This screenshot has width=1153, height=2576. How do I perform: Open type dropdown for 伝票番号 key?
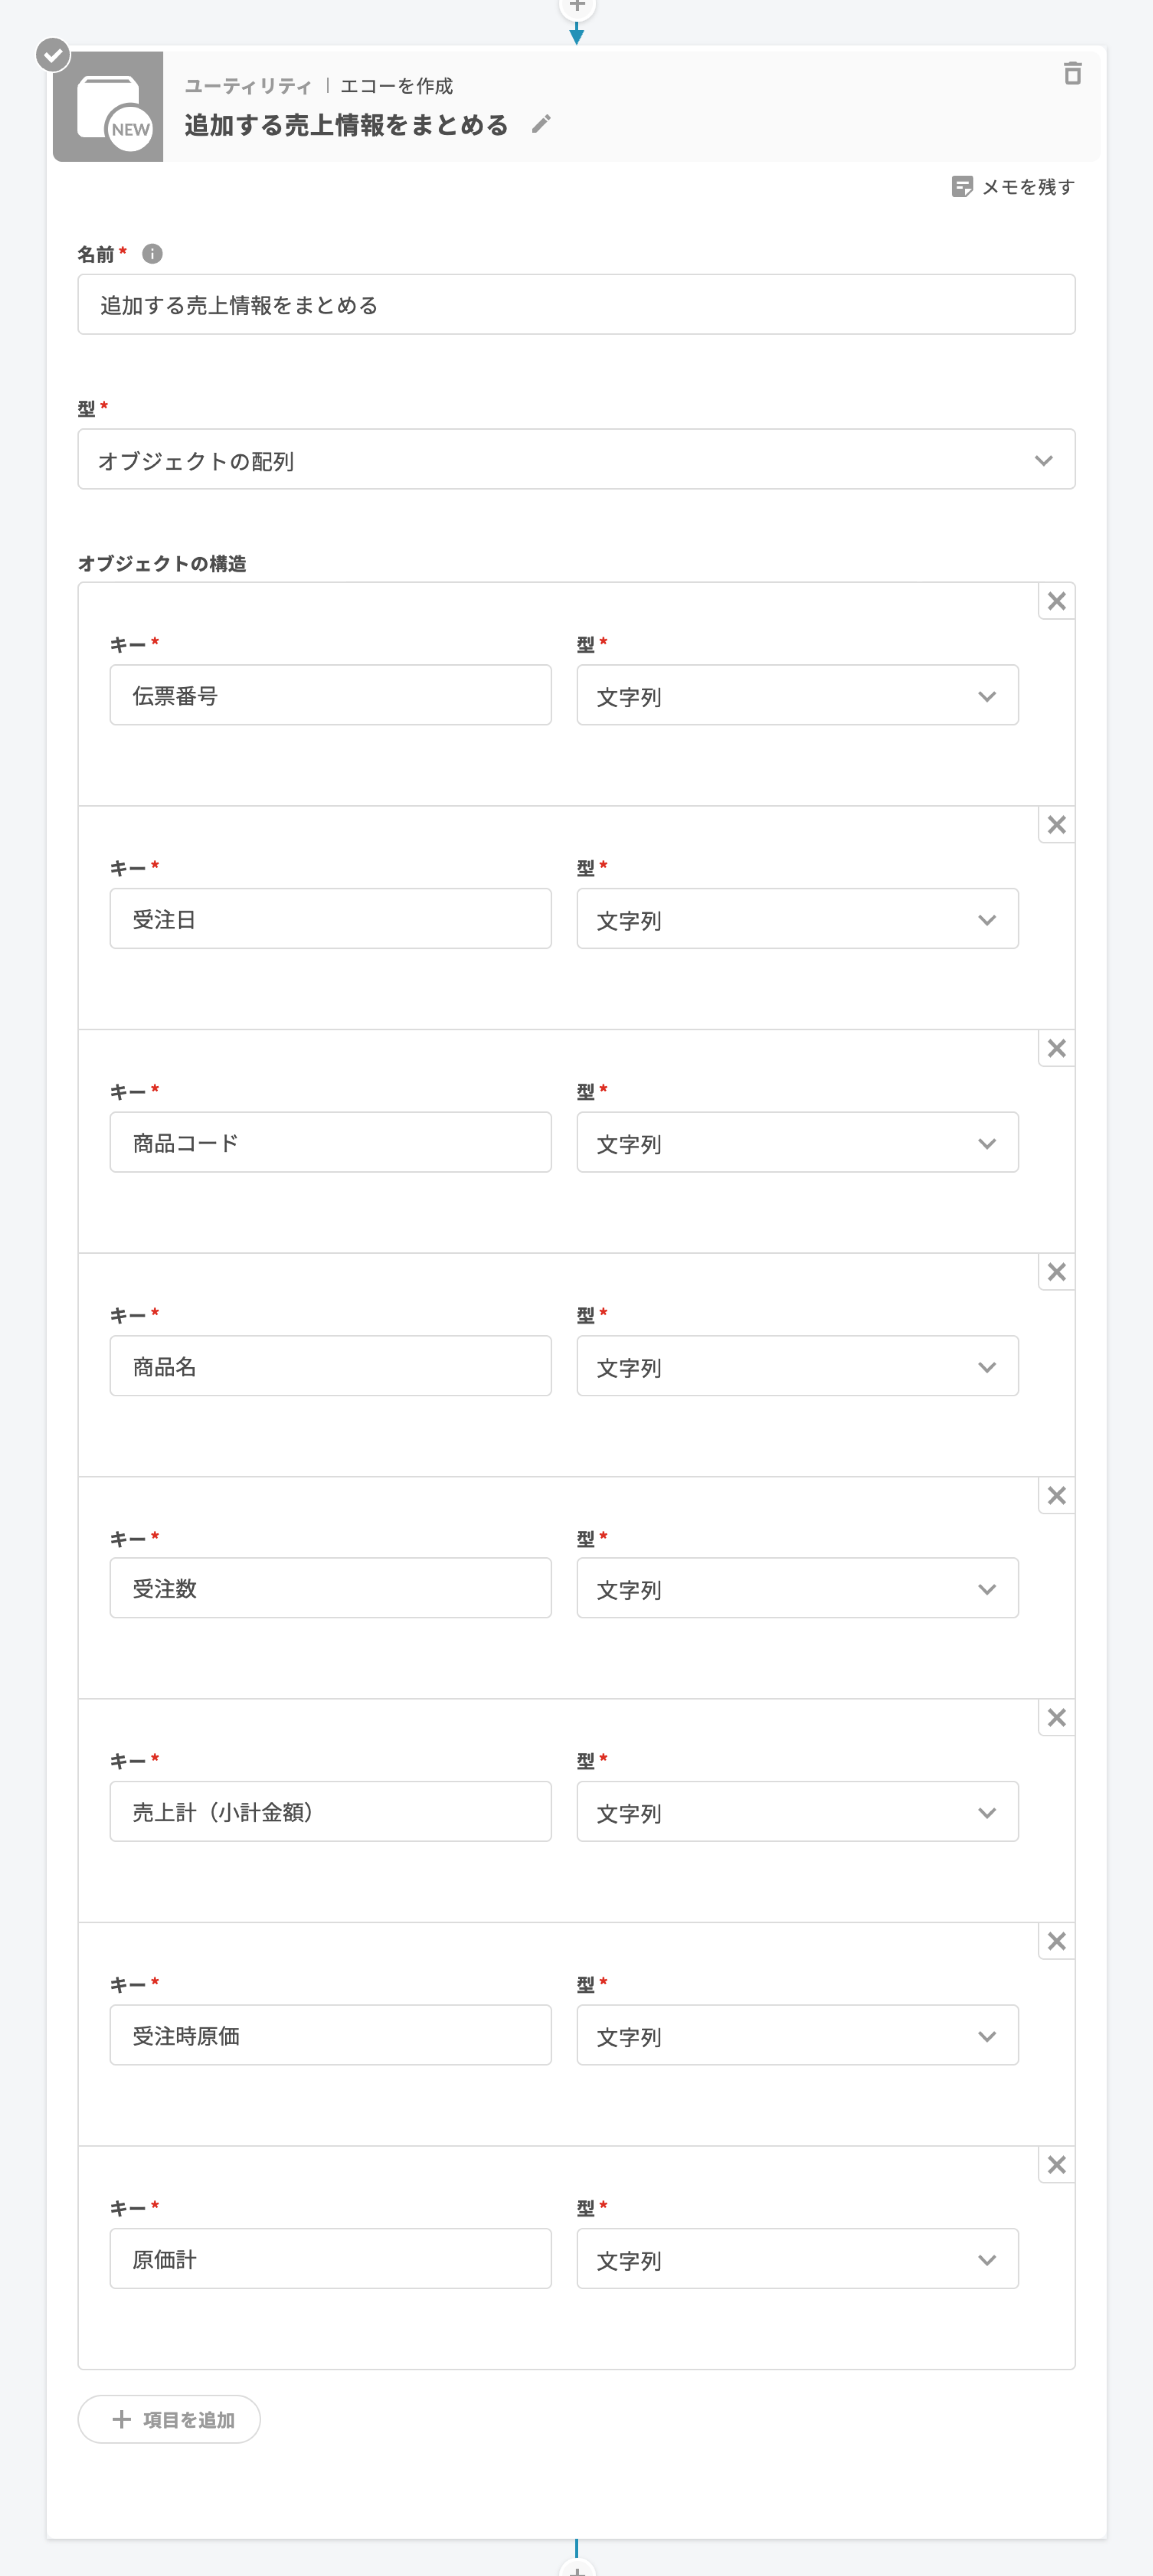click(797, 696)
